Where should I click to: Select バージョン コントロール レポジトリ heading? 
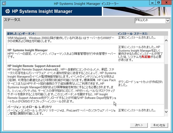(29, 107)
